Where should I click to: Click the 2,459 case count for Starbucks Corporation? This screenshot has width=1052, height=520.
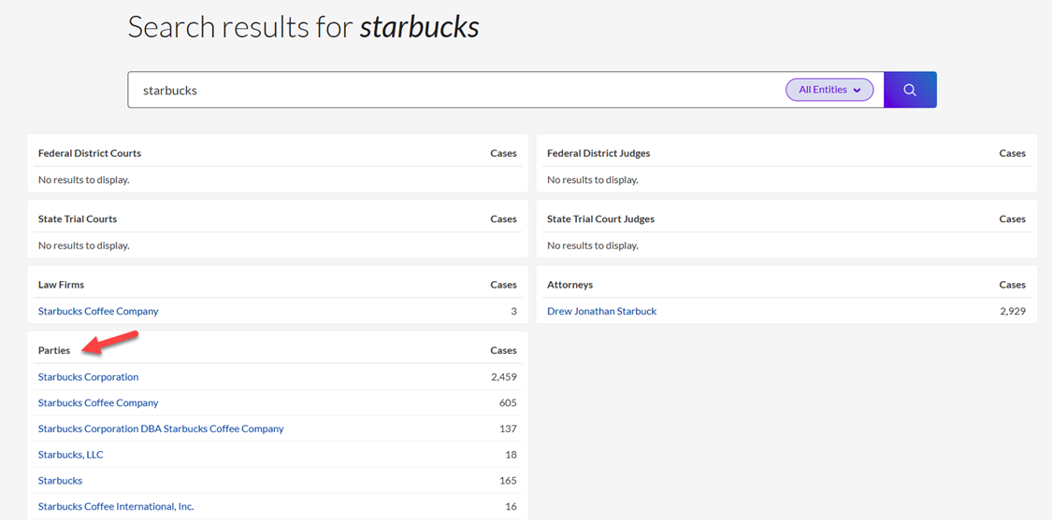(x=503, y=377)
